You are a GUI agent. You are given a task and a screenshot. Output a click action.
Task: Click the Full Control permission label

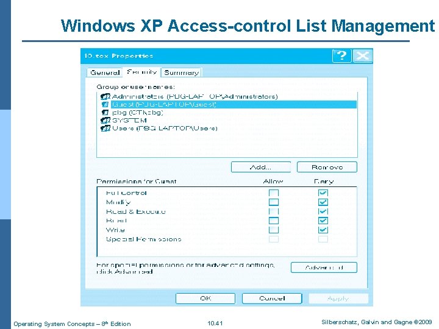point(126,193)
